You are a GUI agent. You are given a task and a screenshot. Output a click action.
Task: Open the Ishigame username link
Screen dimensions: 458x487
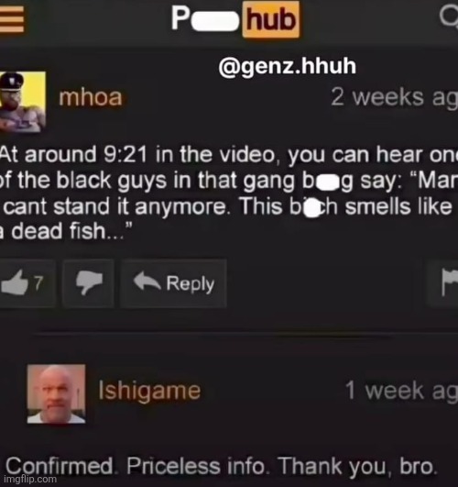point(149,391)
